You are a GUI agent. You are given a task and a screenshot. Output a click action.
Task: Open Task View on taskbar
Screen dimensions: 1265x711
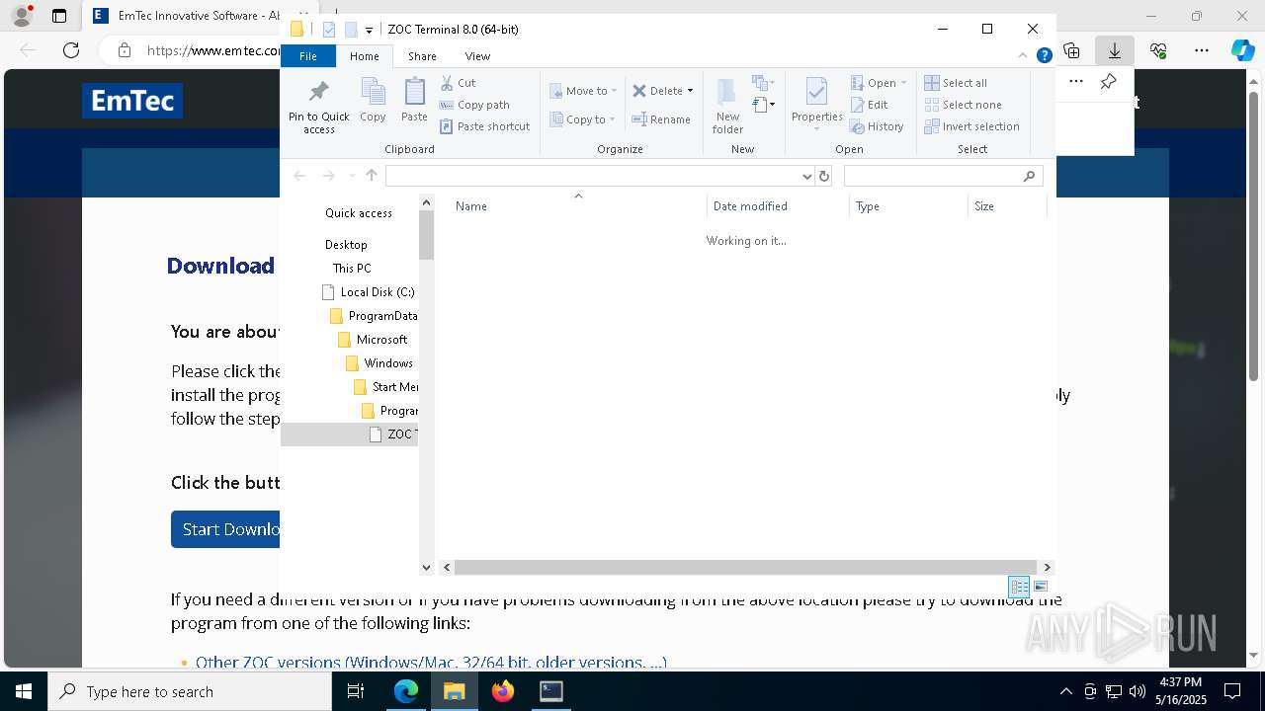tap(356, 691)
